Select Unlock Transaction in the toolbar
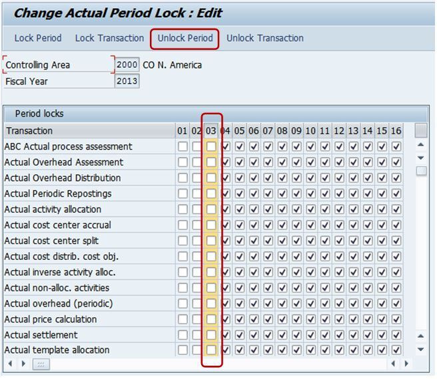Image resolution: width=437 pixels, height=379 pixels. point(265,38)
